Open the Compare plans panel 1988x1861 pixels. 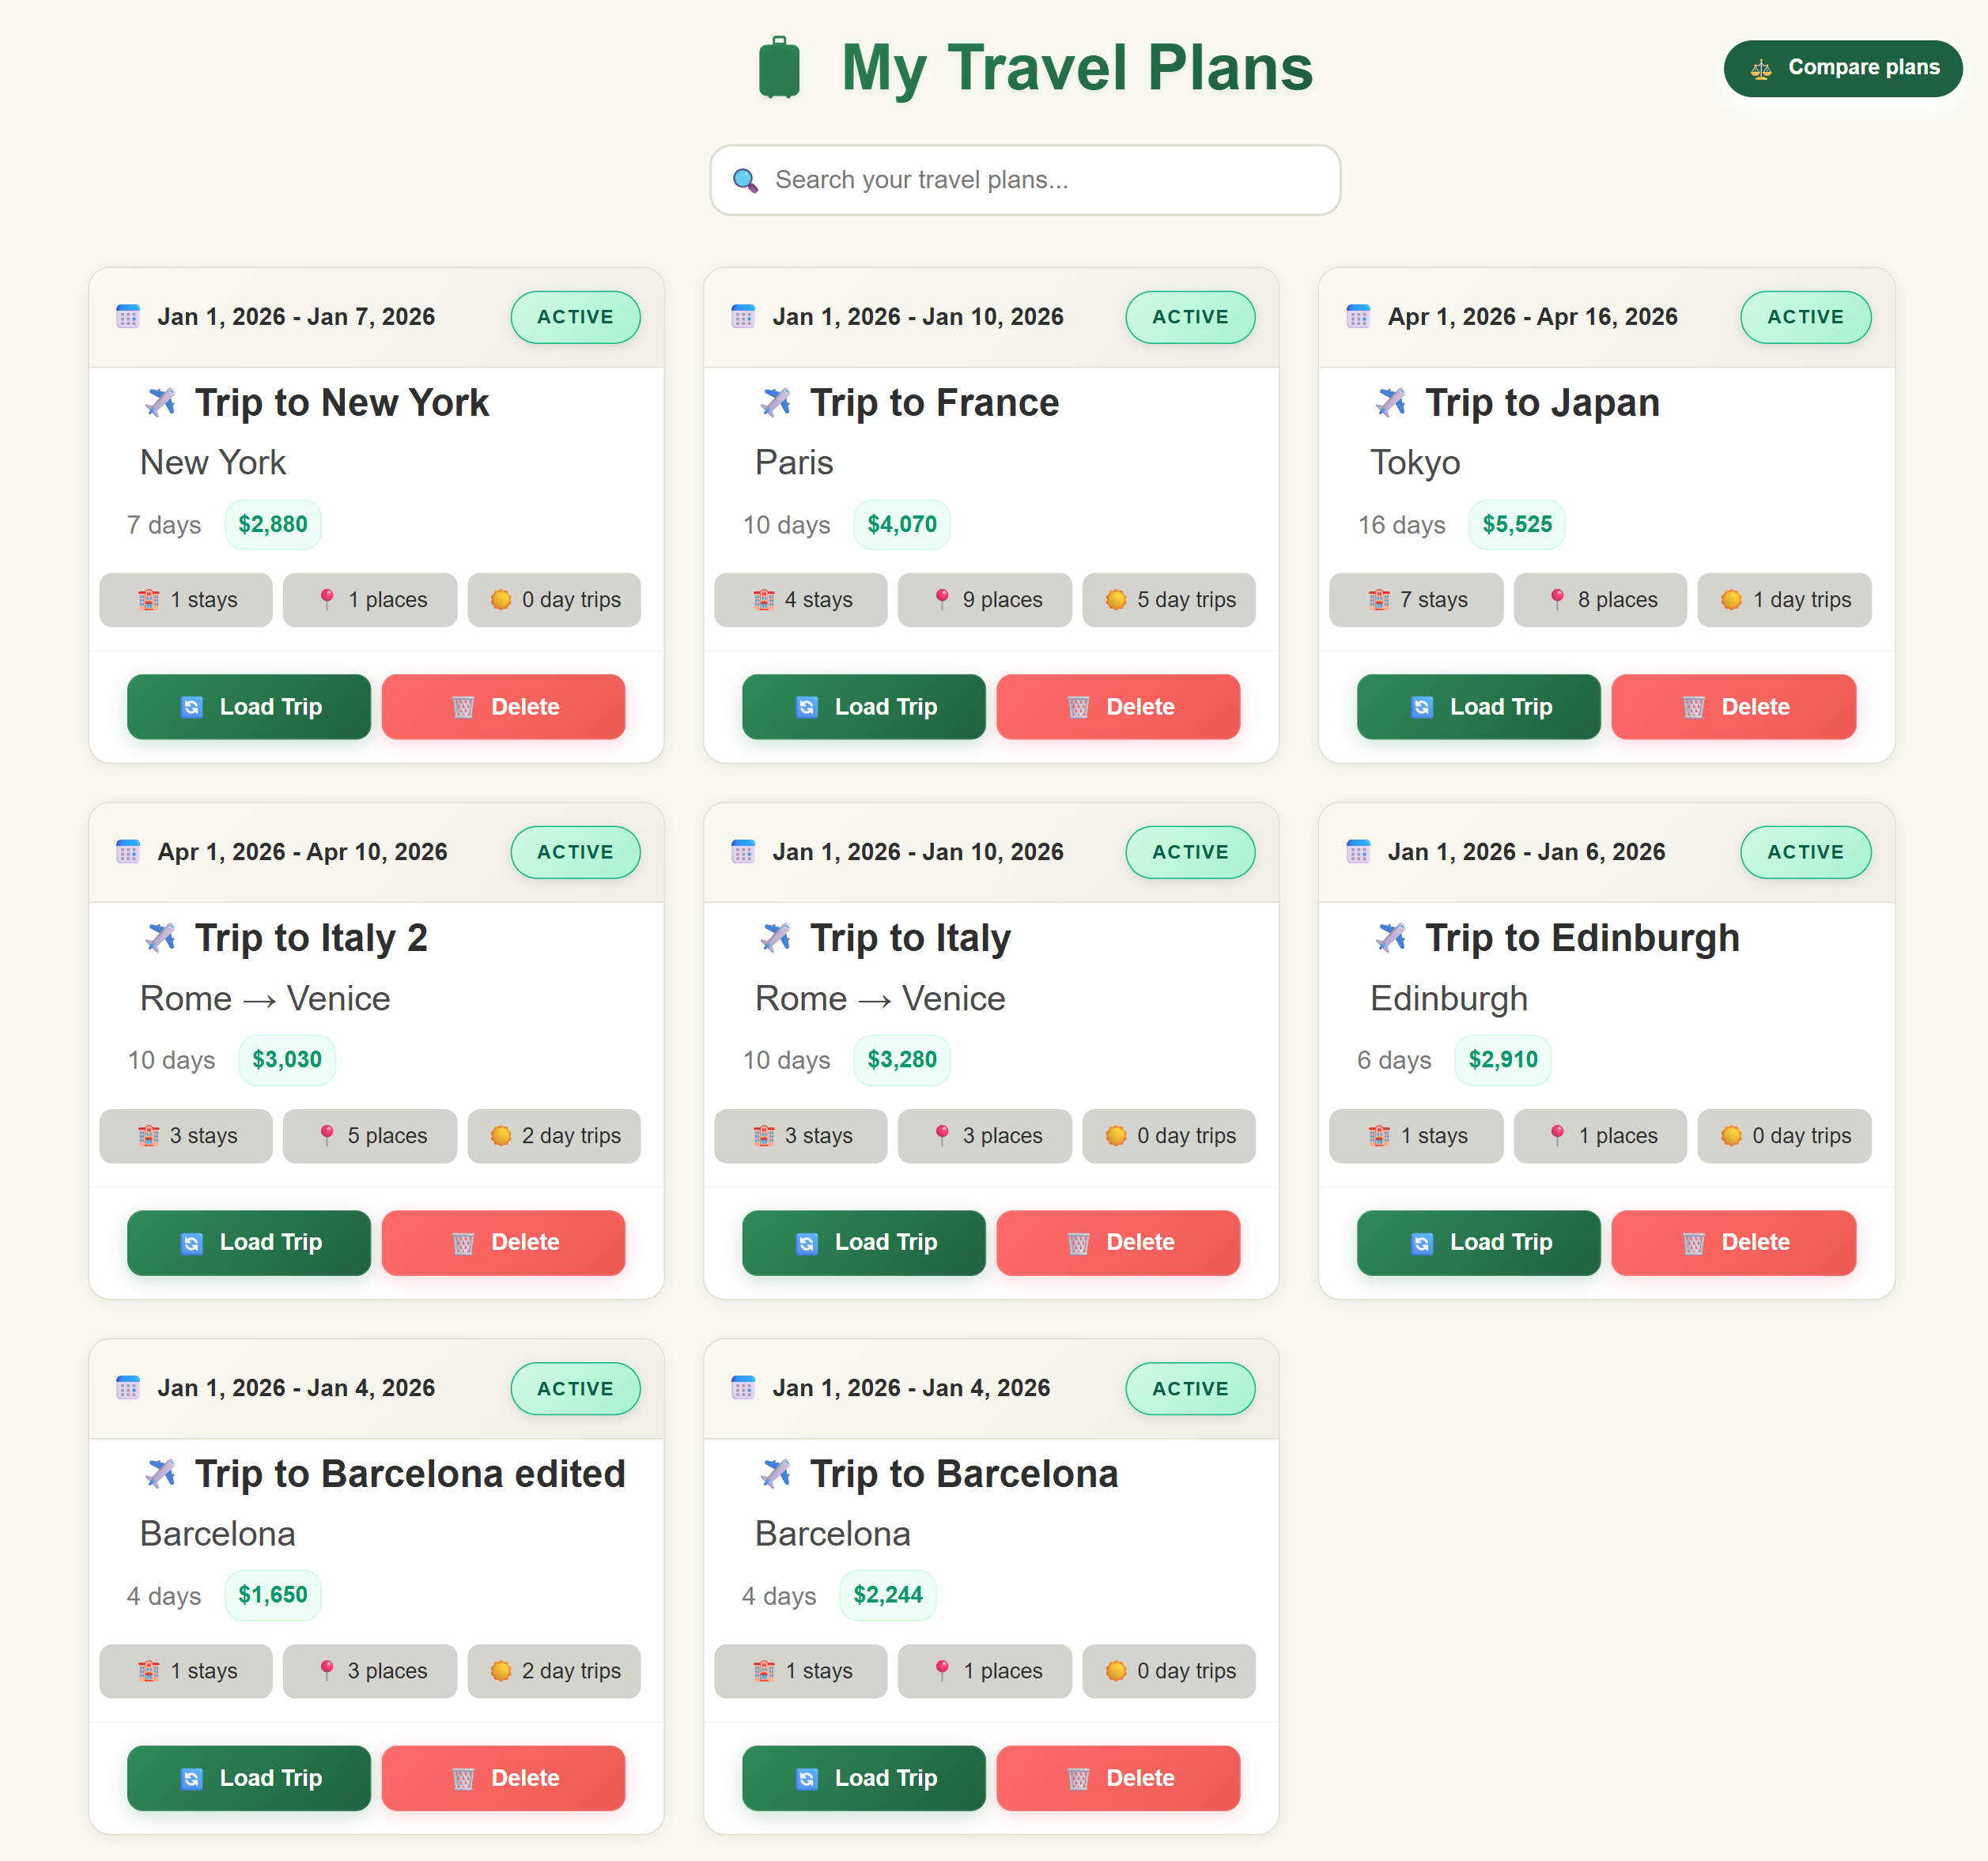1843,68
